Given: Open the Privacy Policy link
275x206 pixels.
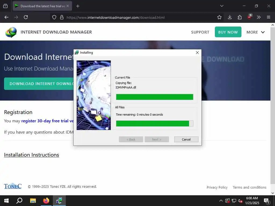Looking at the screenshot, I should [217, 187].
